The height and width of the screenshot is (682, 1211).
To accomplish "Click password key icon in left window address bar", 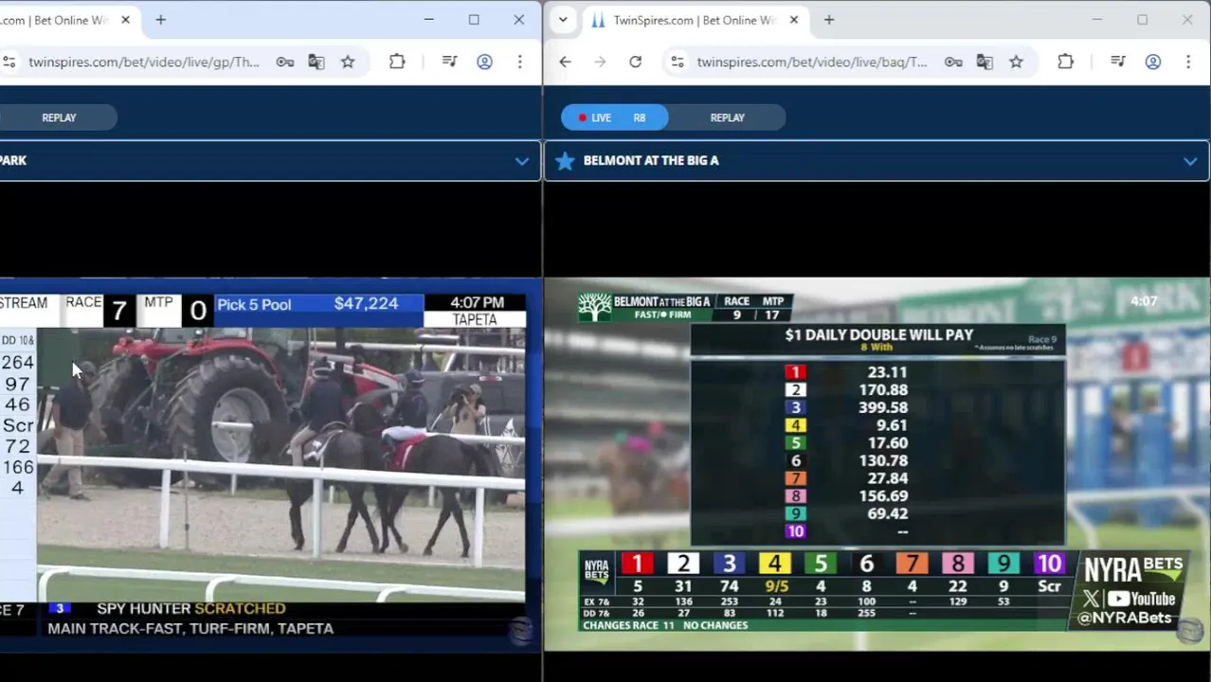I will tap(284, 62).
